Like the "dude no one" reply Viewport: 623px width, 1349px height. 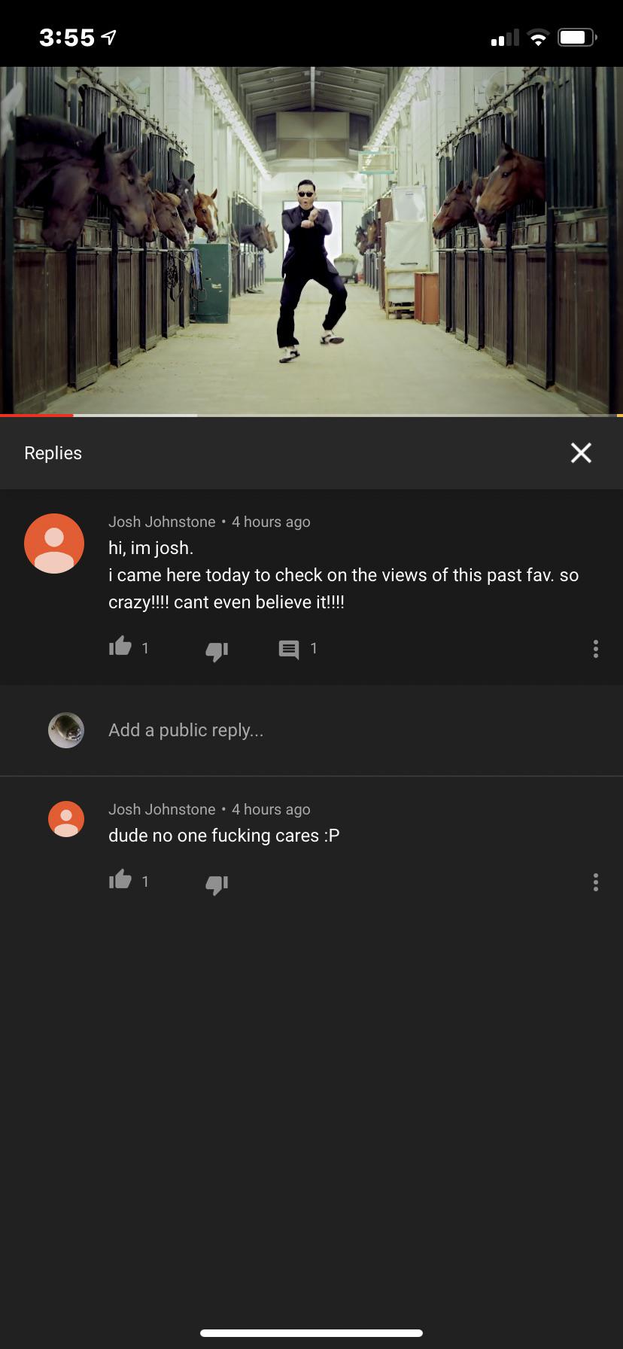[120, 880]
